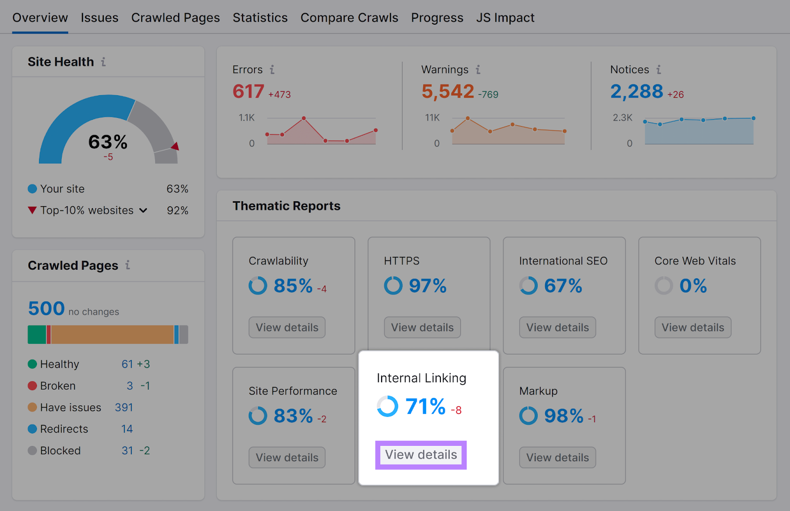Open the Statistics tab
Image resolution: width=790 pixels, height=511 pixels.
point(260,17)
